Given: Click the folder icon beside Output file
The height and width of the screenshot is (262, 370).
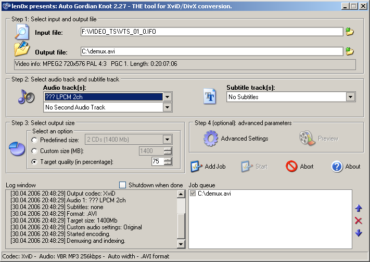Looking at the screenshot, I should tap(22, 49).
